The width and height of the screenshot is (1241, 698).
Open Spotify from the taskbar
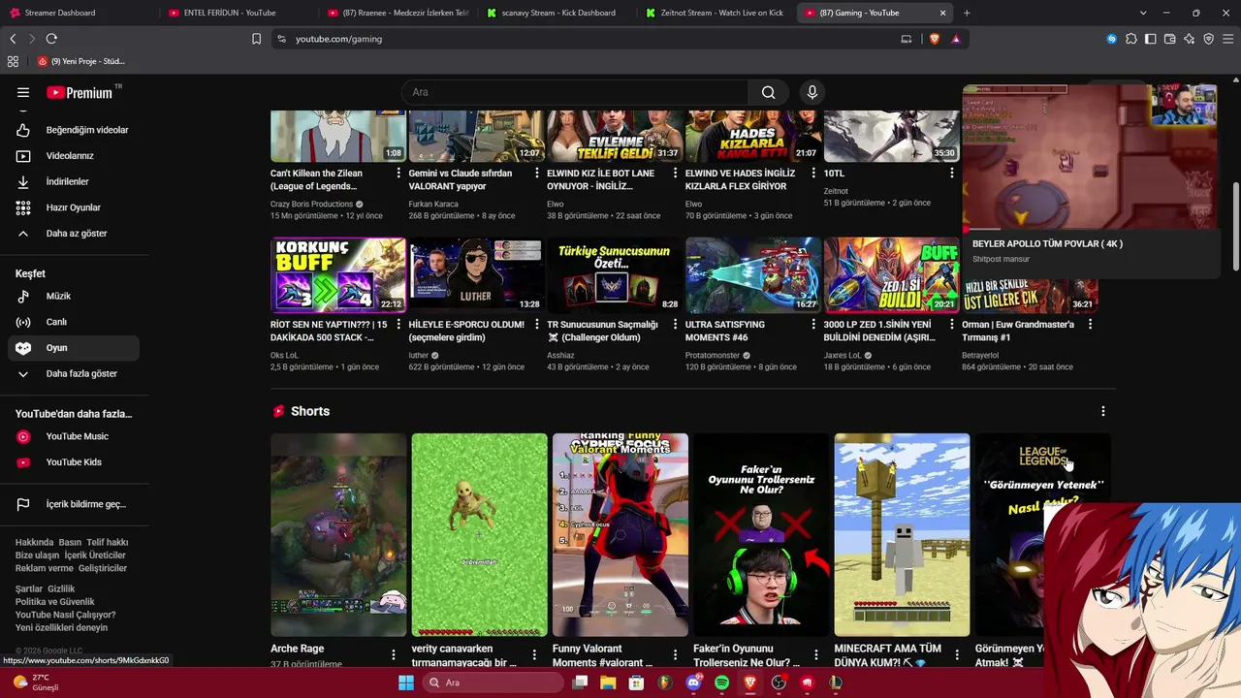point(721,682)
